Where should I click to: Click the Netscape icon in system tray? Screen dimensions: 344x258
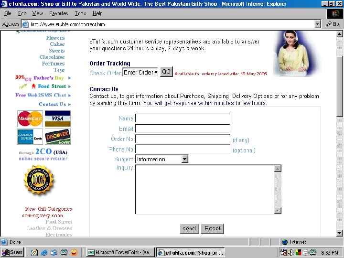(313, 253)
